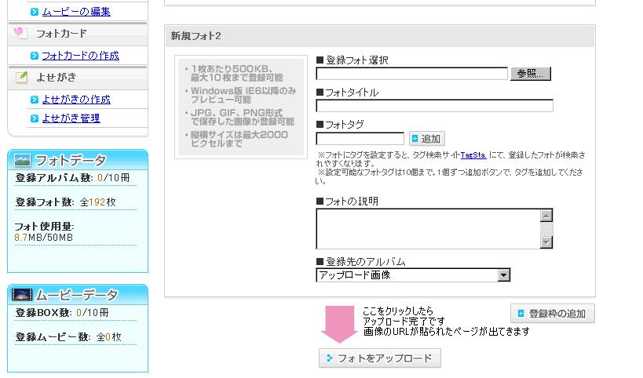Open the 登録先のアルバム dropdown

tap(413, 275)
